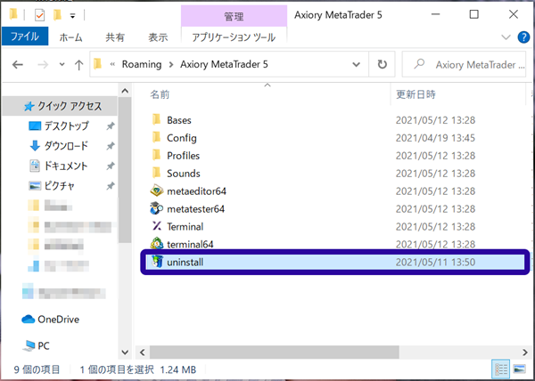Viewport: 535px width, 381px height.
Task: Open the recent locations dropdown arrow
Action: [x=62, y=64]
